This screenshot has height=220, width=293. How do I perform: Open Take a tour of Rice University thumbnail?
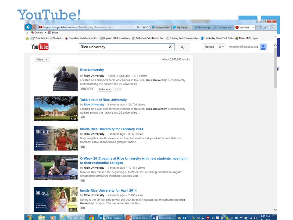(56, 109)
